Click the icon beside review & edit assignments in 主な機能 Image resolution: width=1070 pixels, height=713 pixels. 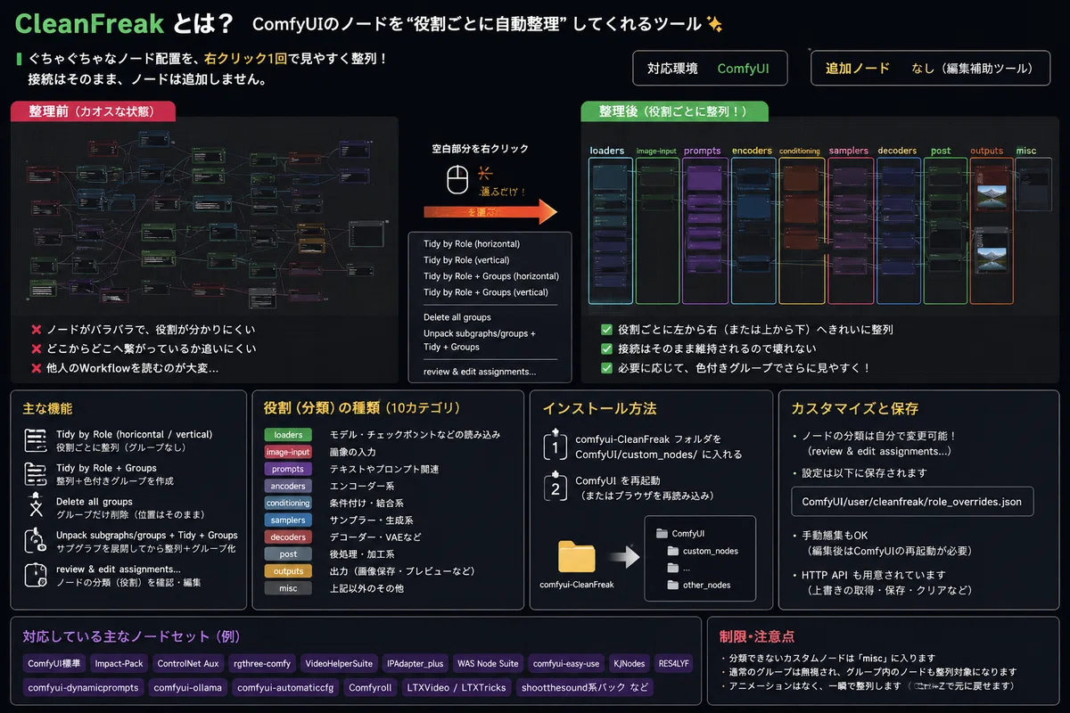(36, 575)
